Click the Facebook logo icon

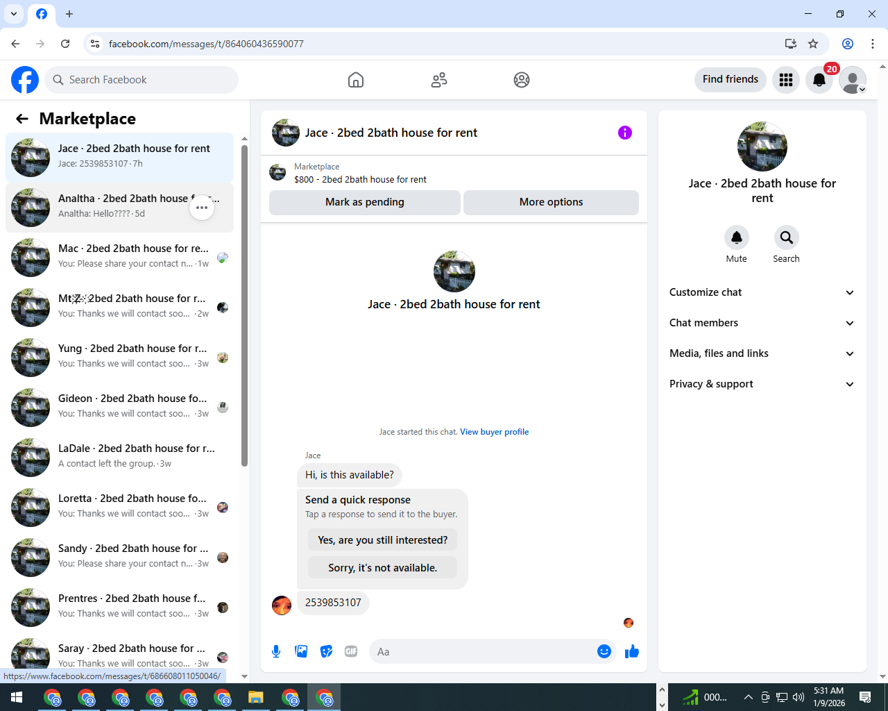[25, 80]
